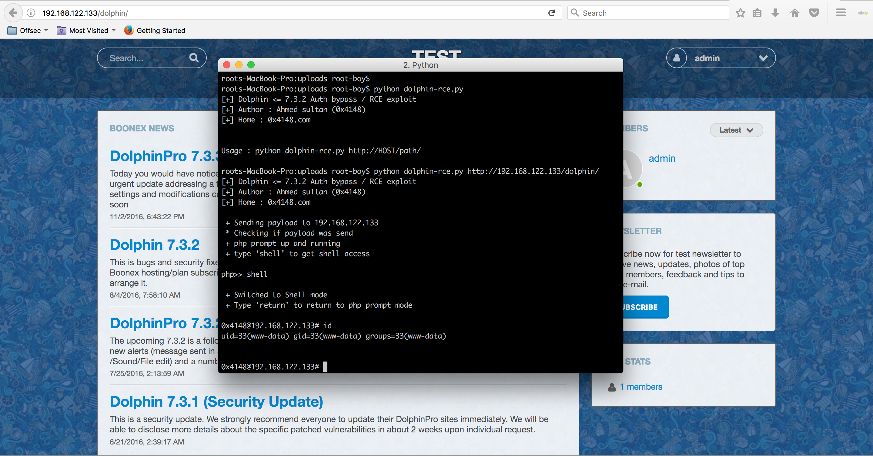The width and height of the screenshot is (873, 456).
Task: Click the members person icon in Stats
Action: (x=612, y=387)
